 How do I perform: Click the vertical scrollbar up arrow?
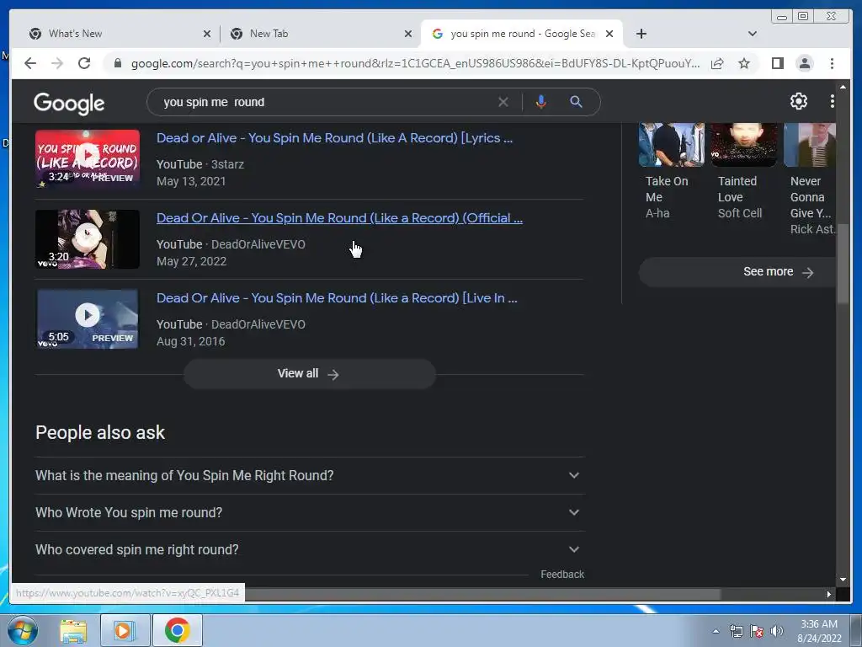(x=843, y=87)
